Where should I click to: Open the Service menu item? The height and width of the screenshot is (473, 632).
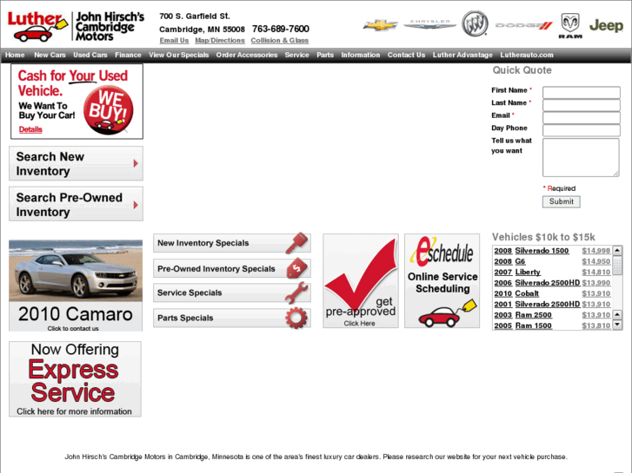[297, 56]
